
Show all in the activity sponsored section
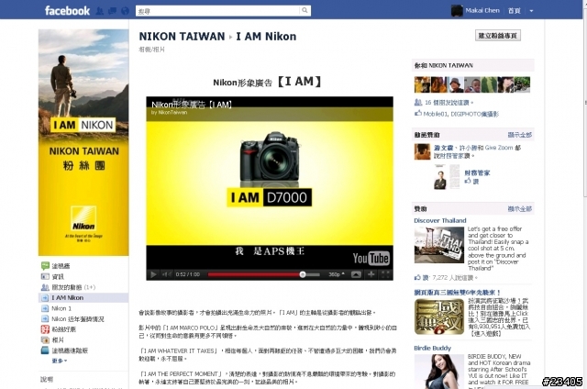520,135
